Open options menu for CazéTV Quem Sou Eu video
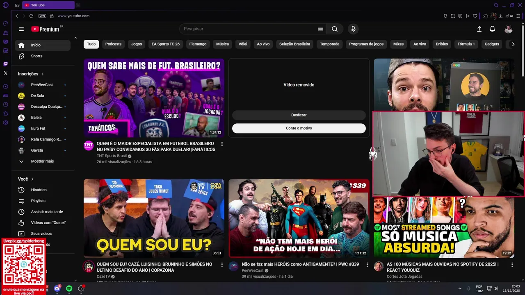This screenshot has width=525, height=295. point(222,265)
